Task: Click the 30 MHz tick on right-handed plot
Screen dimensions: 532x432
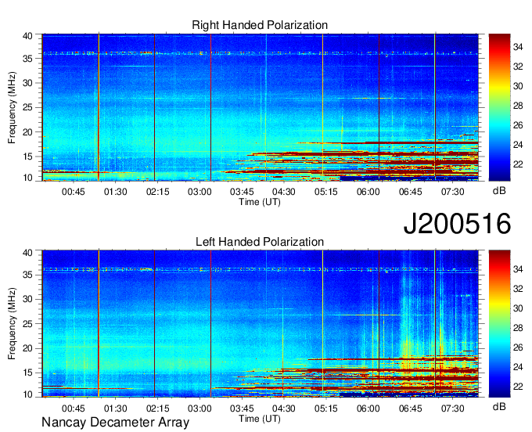Action: pos(28,83)
